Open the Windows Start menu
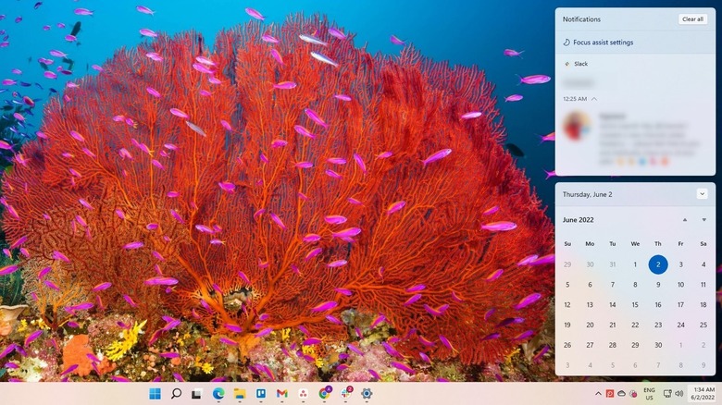722x405 pixels. pyautogui.click(x=154, y=394)
